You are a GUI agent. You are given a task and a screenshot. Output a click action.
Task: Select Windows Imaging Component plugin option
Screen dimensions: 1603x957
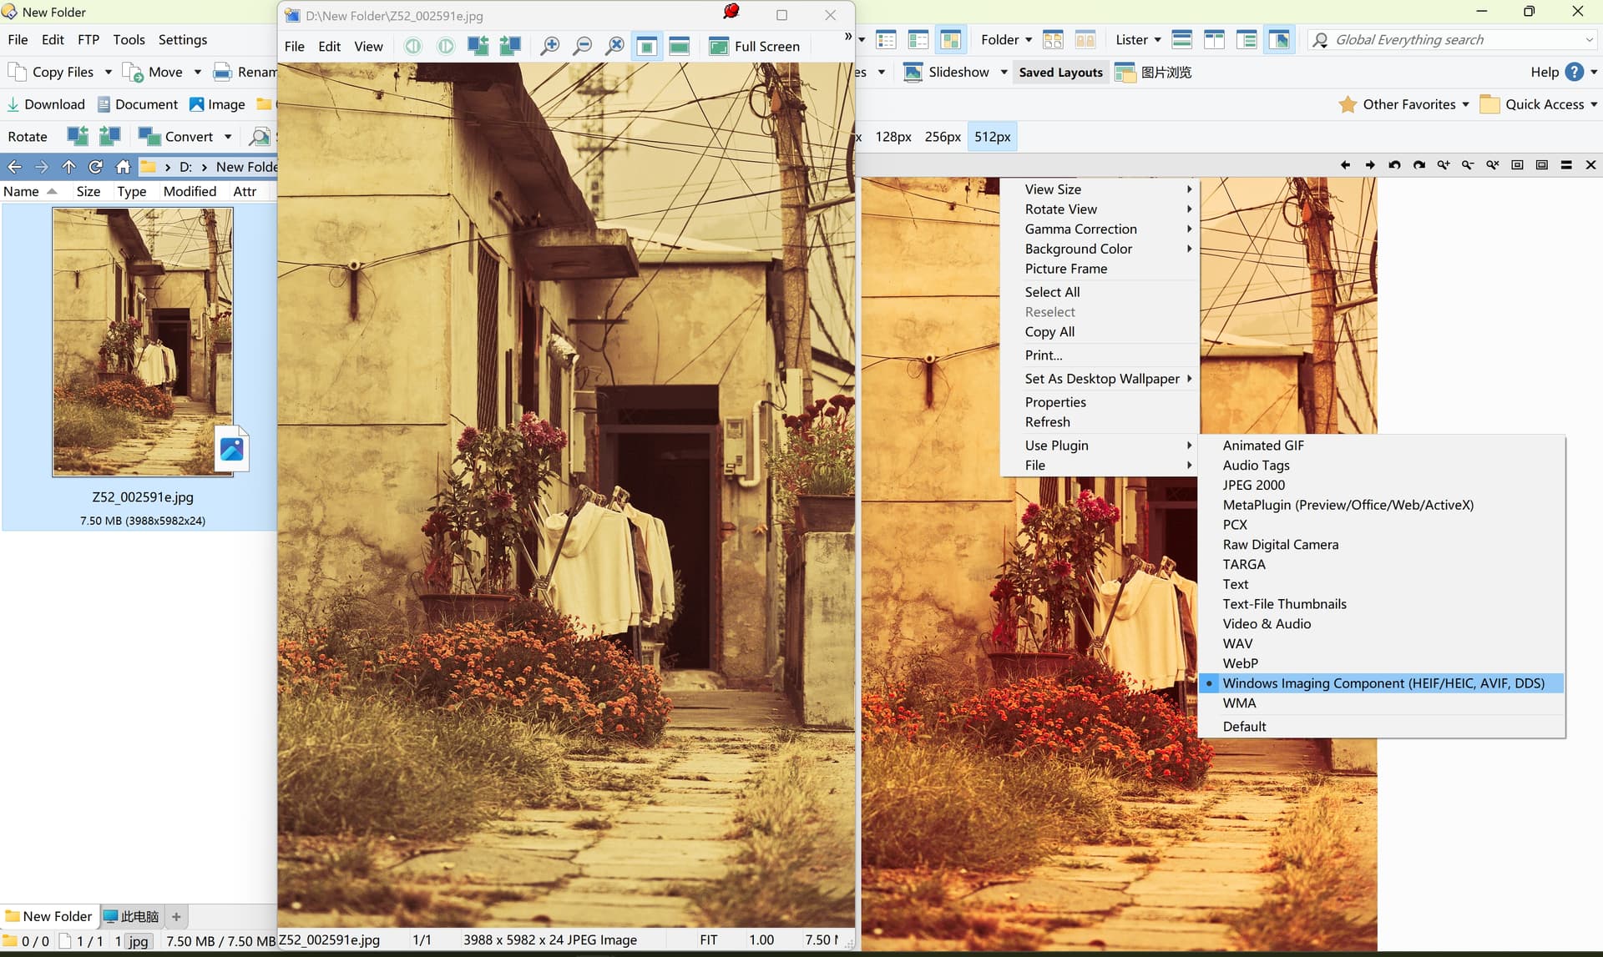[1383, 683]
